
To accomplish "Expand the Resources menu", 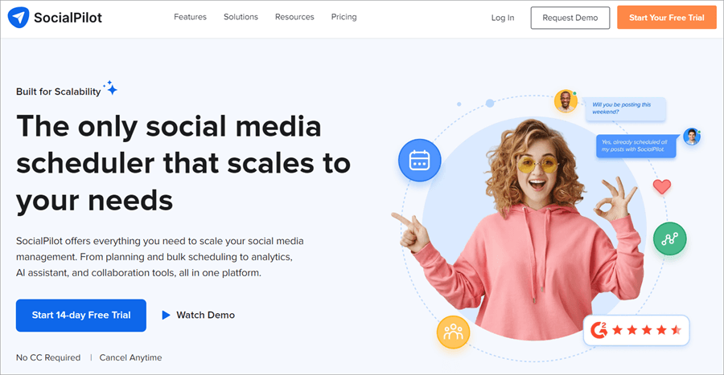I will 294,17.
